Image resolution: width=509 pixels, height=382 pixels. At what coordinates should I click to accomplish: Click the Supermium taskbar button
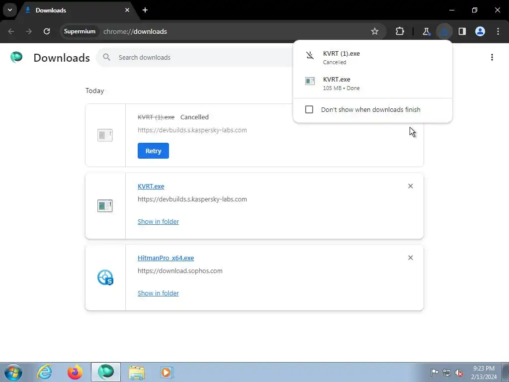coord(106,372)
